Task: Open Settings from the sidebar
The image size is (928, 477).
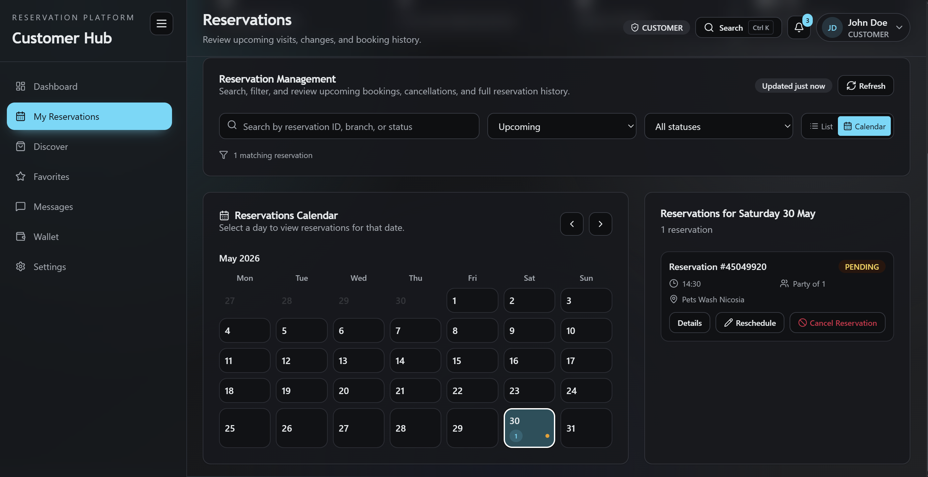Action: coord(21,267)
